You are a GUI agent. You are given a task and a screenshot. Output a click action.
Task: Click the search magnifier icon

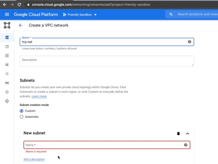171,14
